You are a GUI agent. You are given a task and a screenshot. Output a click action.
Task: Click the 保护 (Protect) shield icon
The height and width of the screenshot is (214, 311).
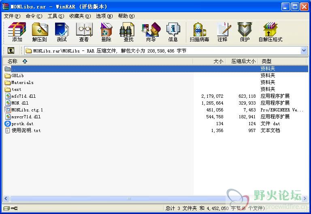245,29
